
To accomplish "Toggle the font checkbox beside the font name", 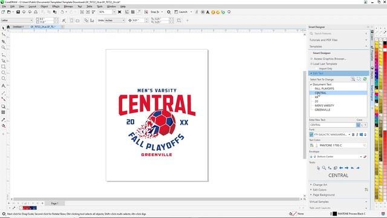I will (x=311, y=134).
